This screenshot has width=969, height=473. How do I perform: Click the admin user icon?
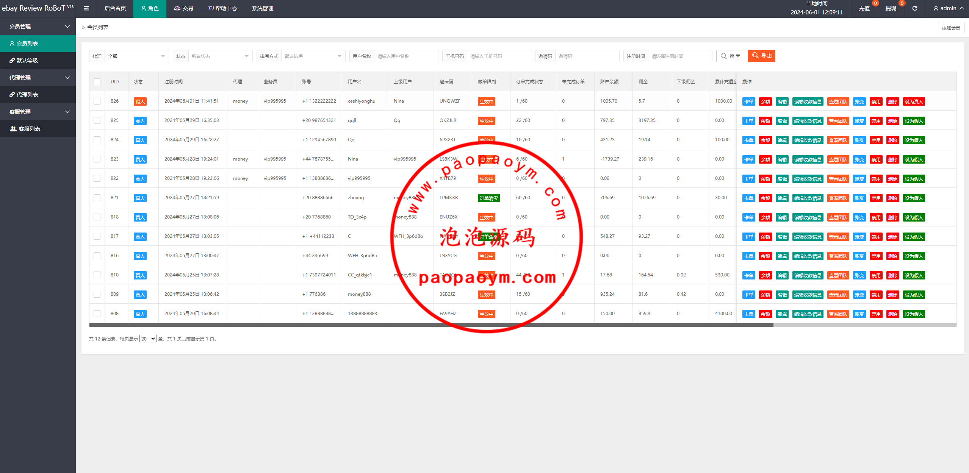click(936, 8)
